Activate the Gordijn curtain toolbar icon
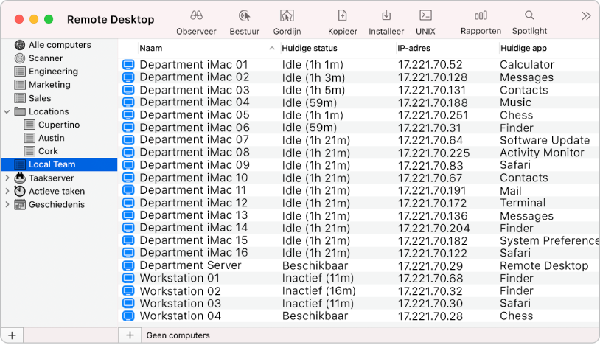 click(x=287, y=15)
